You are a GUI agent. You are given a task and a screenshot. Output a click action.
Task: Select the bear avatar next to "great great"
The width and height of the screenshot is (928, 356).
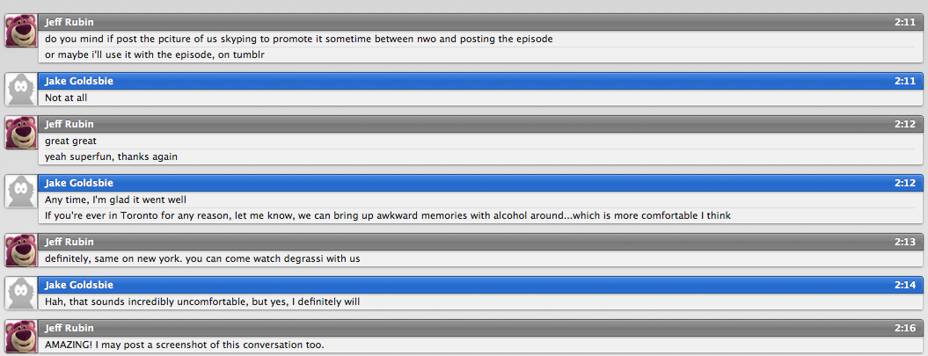click(21, 133)
